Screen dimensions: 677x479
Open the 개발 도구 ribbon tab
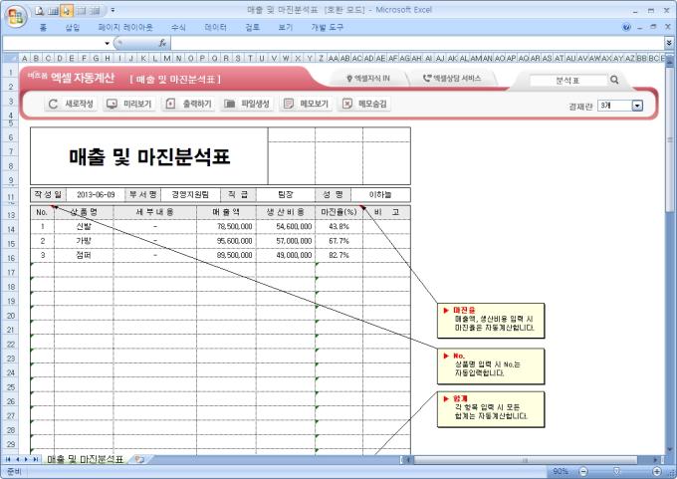[x=328, y=28]
